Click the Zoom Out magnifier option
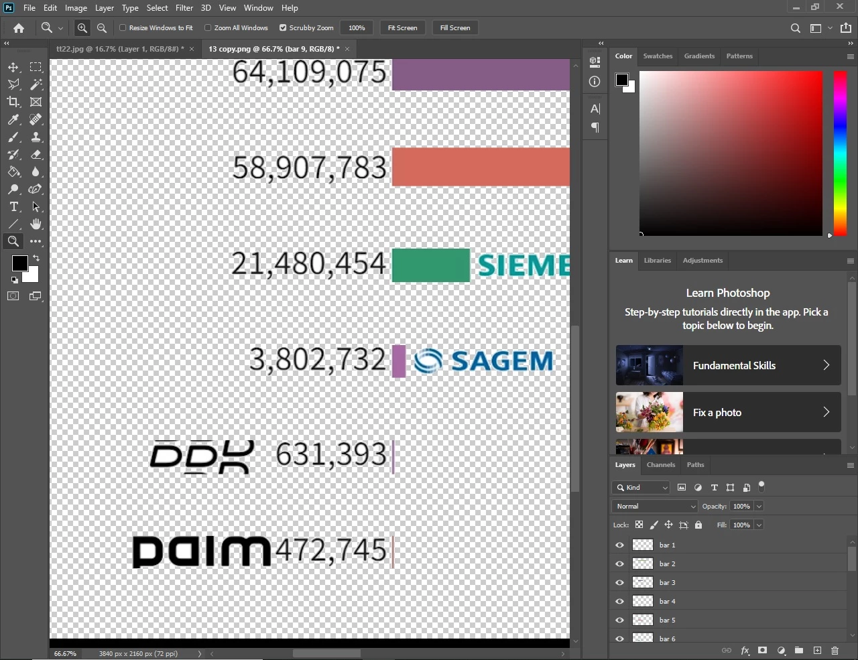 (102, 28)
